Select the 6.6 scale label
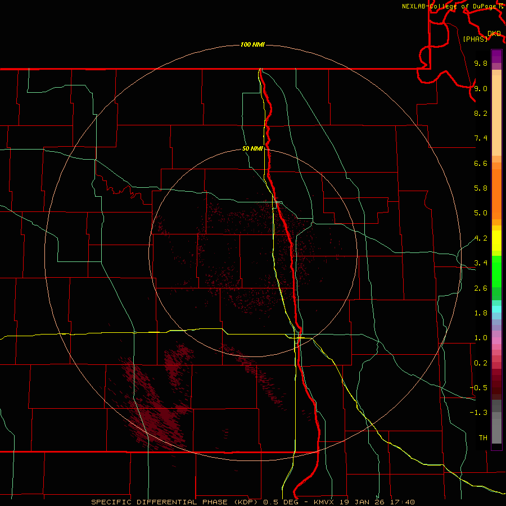Viewport: 506px width, 506px height. click(481, 163)
